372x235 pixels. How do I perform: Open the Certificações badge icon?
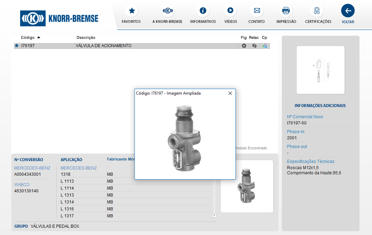(317, 11)
